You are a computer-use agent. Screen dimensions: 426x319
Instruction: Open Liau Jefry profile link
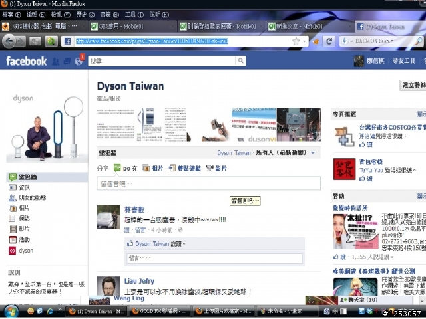coord(139,281)
